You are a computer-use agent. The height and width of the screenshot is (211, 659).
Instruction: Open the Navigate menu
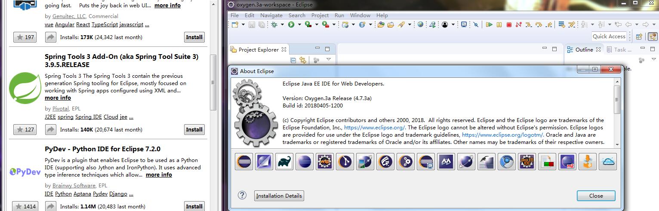click(x=271, y=15)
